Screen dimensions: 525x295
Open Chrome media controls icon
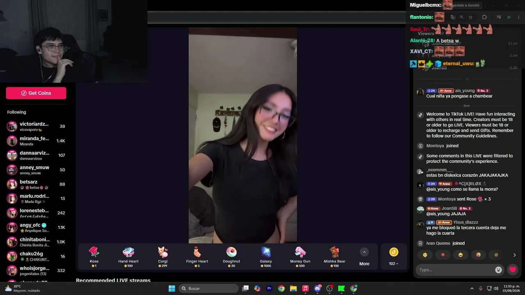499,17
